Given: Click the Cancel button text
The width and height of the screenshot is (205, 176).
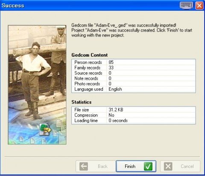Looking at the screenshot, I should (x=187, y=166).
